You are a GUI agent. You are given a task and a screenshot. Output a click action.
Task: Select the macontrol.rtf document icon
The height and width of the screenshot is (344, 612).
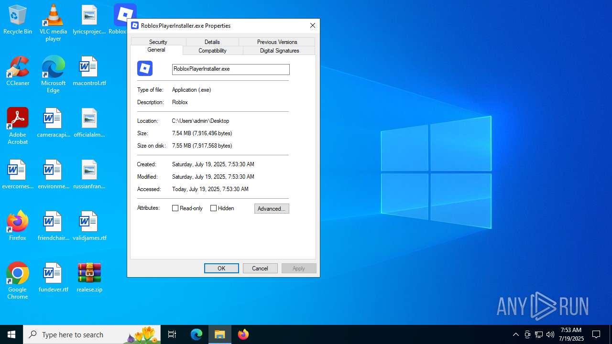89,71
